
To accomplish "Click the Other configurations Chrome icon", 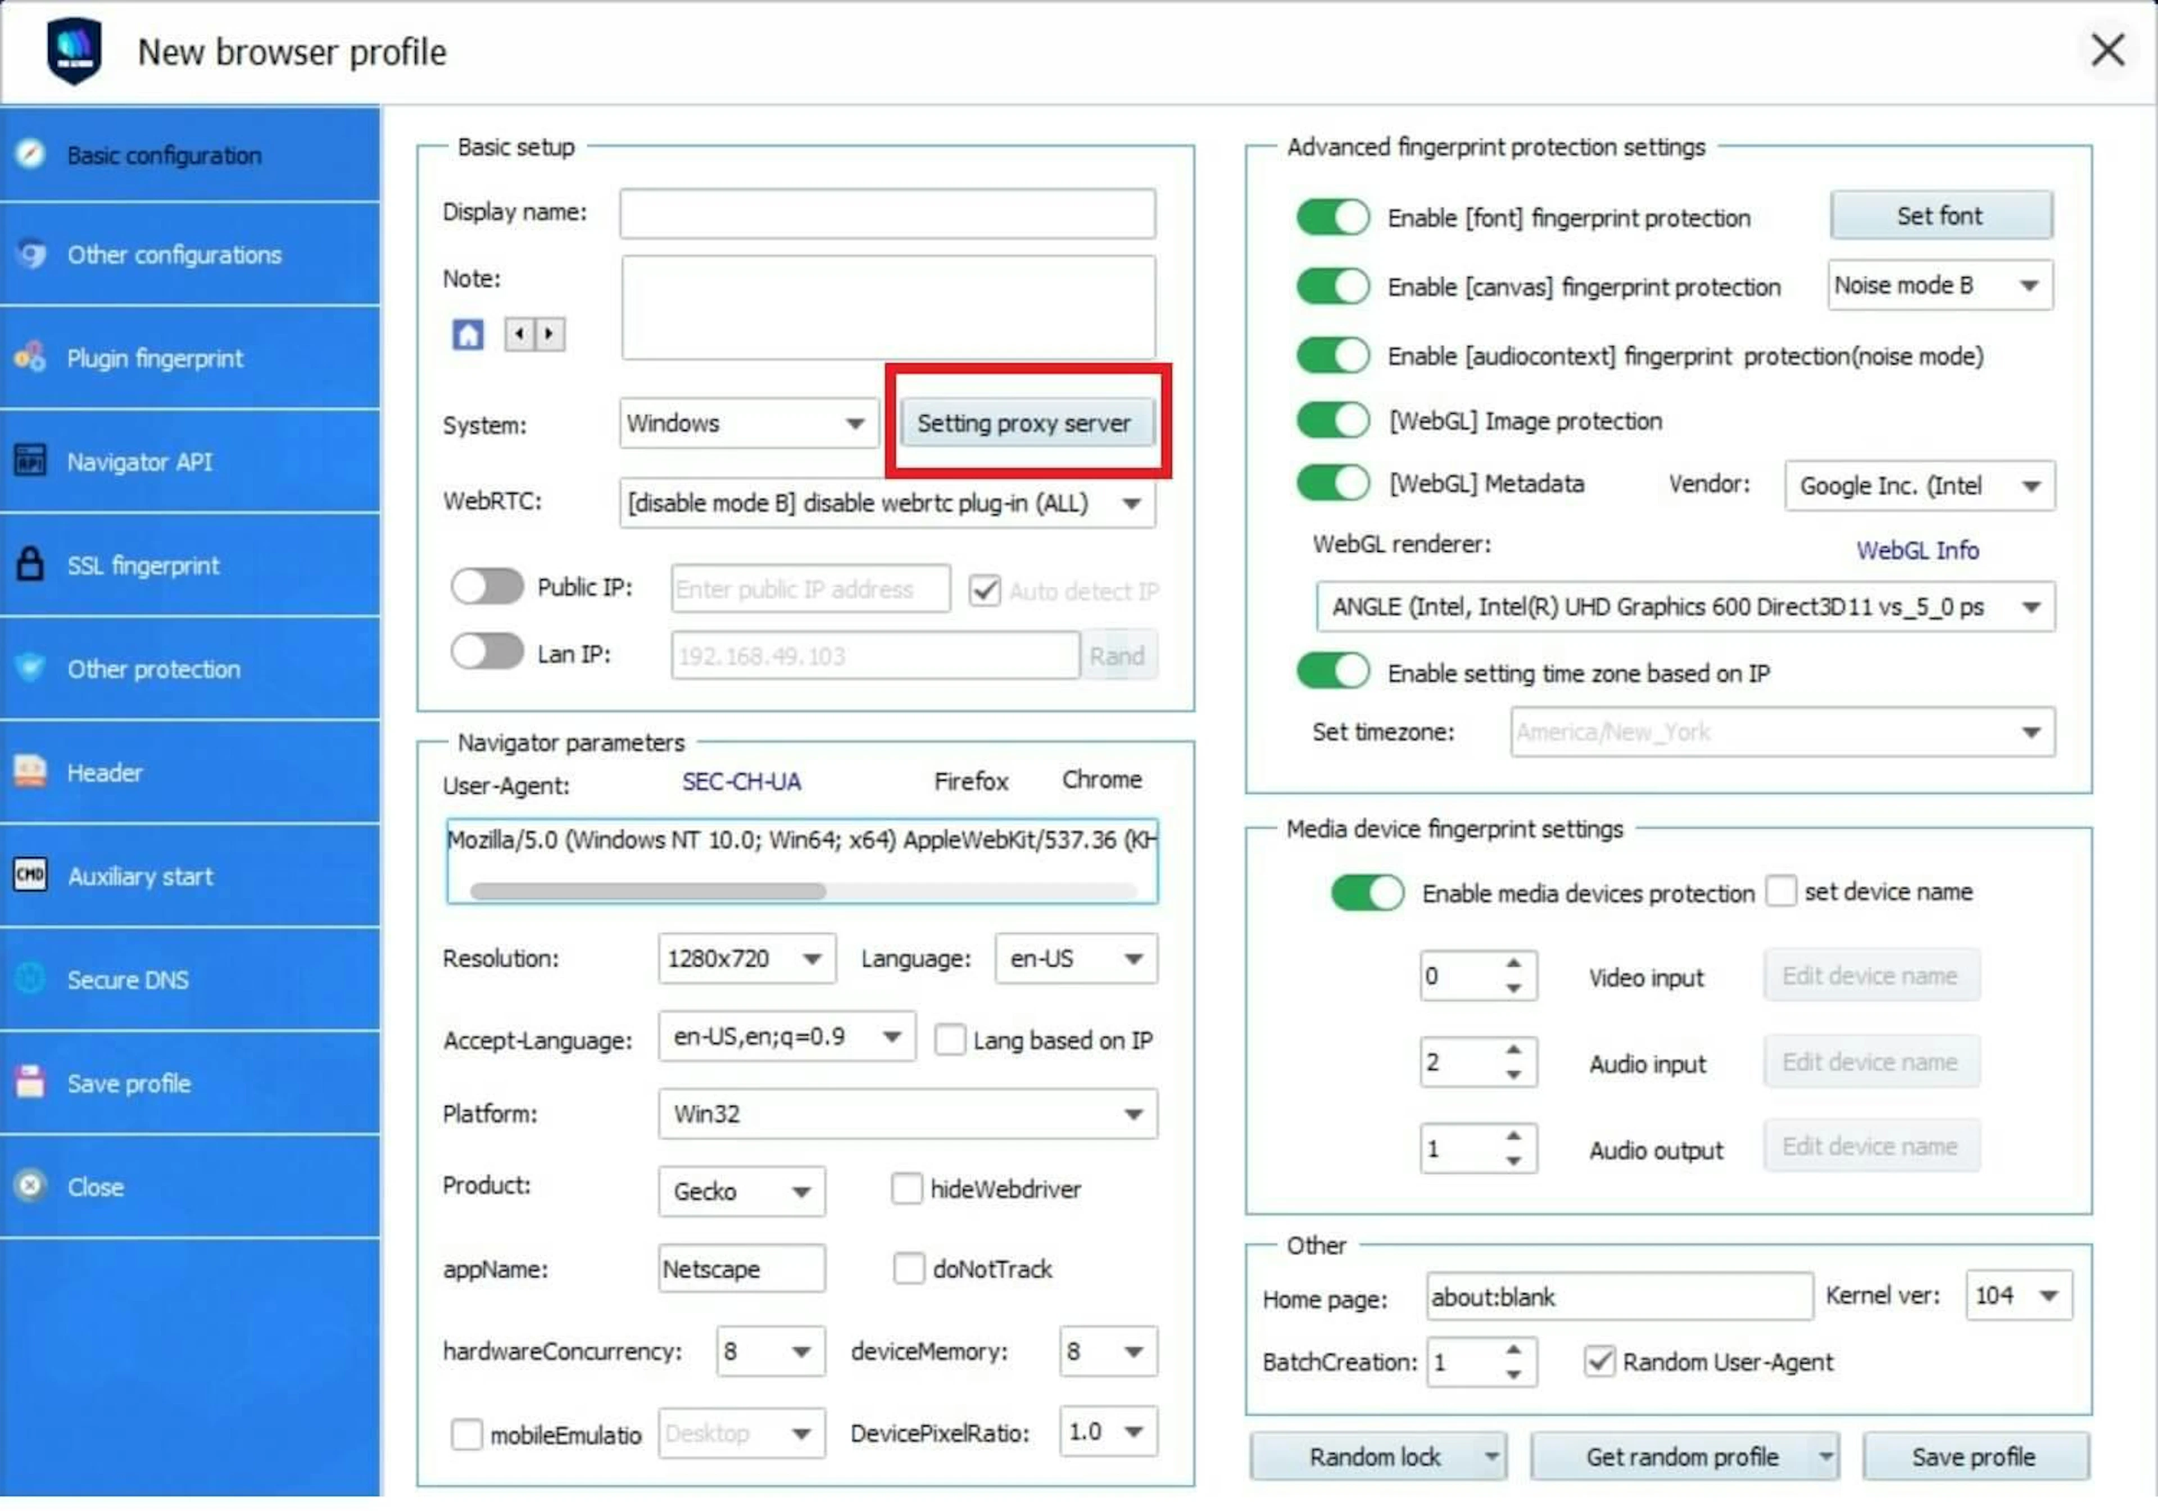I will [30, 254].
